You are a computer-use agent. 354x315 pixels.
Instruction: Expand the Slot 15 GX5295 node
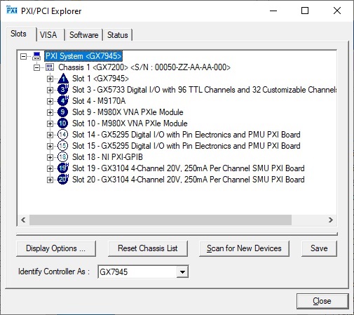click(50, 146)
